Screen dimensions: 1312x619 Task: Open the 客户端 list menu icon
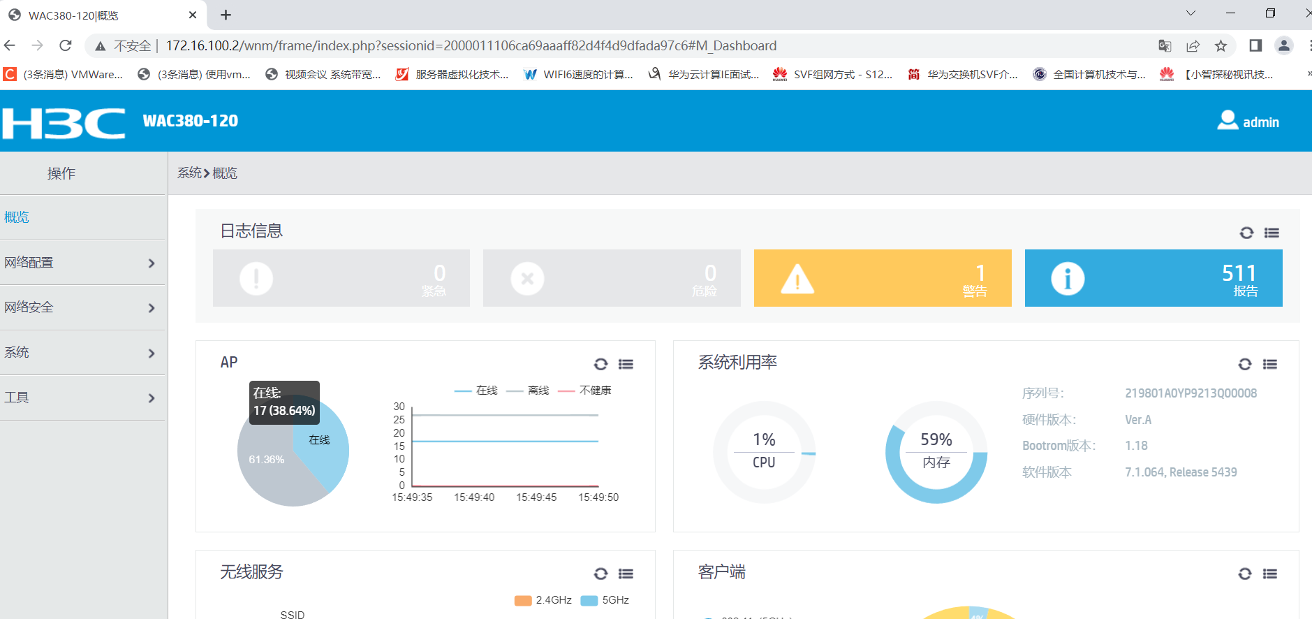click(x=1270, y=574)
